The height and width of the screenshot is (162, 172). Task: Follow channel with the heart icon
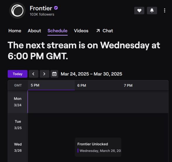coord(139,11)
